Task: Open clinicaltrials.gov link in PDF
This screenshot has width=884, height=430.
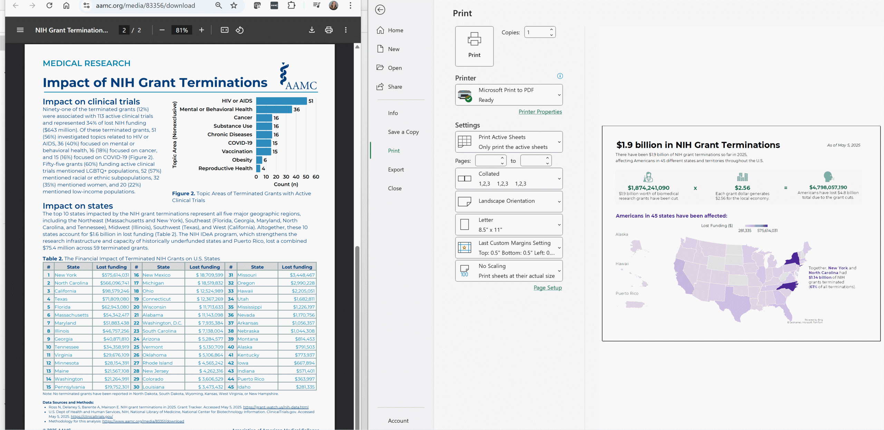Action: click(92, 417)
